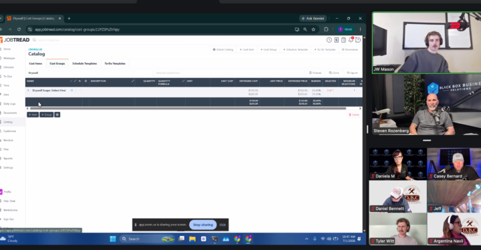Click the microphone icon in system tray
Viewport: 481px width, 250px height.
pyautogui.click(x=315, y=239)
